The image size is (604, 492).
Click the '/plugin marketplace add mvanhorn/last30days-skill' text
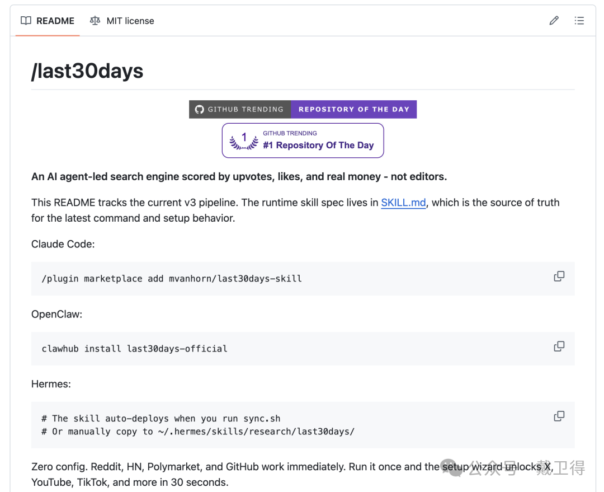tap(172, 278)
